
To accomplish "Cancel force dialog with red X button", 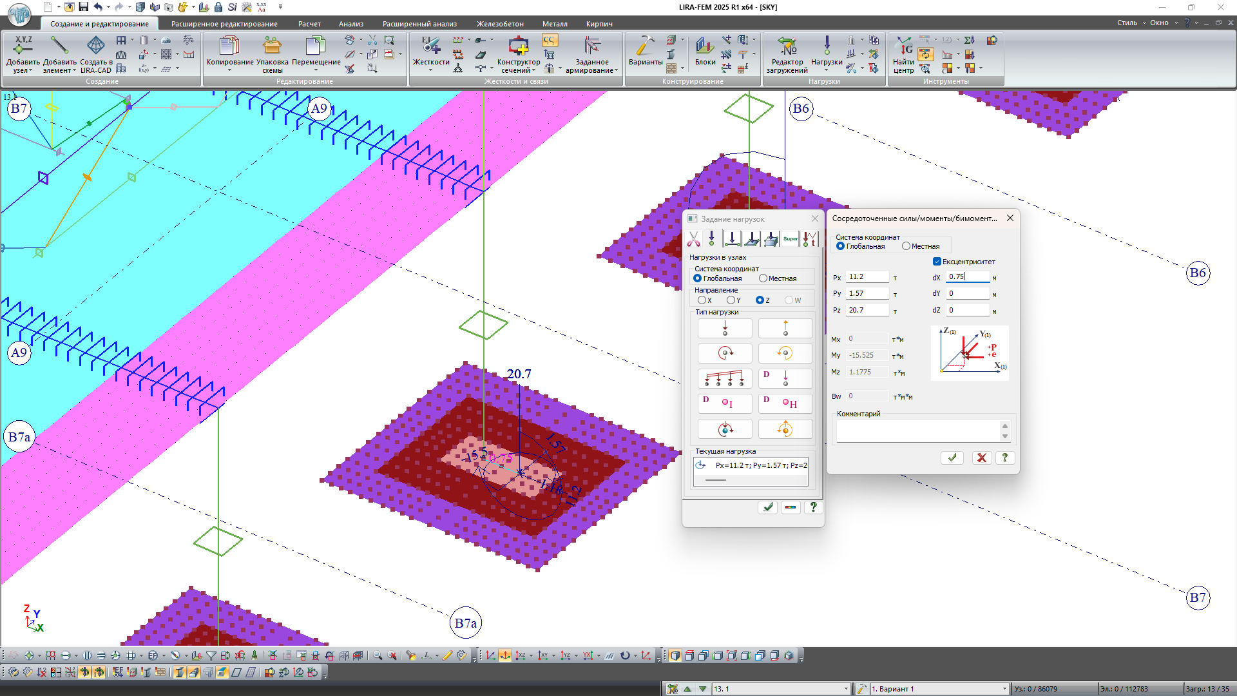I will (x=981, y=458).
